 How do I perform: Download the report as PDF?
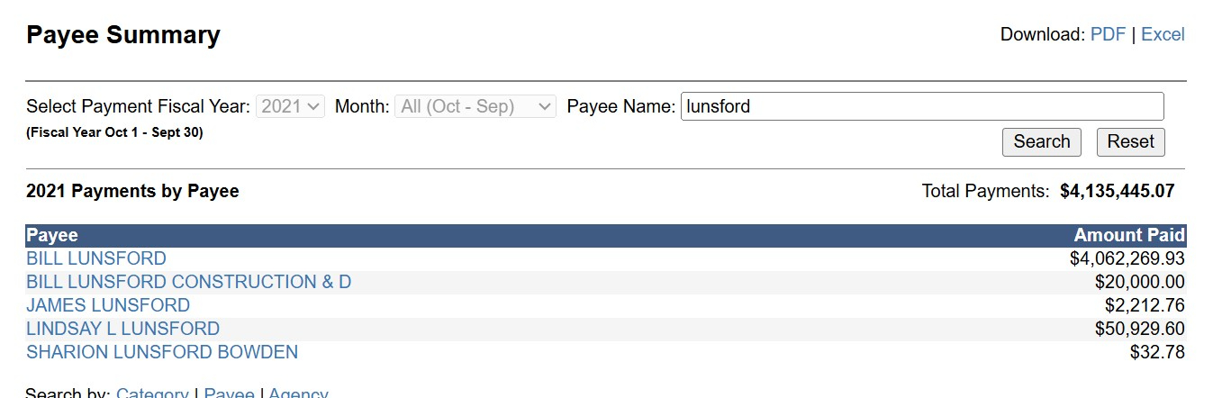(1108, 34)
